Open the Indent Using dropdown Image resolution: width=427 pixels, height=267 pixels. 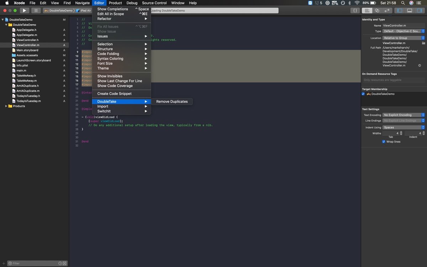pyautogui.click(x=404, y=127)
